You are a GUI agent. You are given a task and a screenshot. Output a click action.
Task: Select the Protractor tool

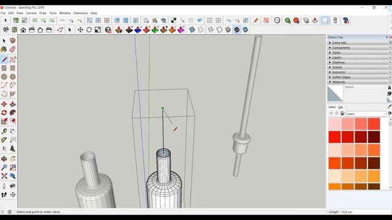(4, 140)
